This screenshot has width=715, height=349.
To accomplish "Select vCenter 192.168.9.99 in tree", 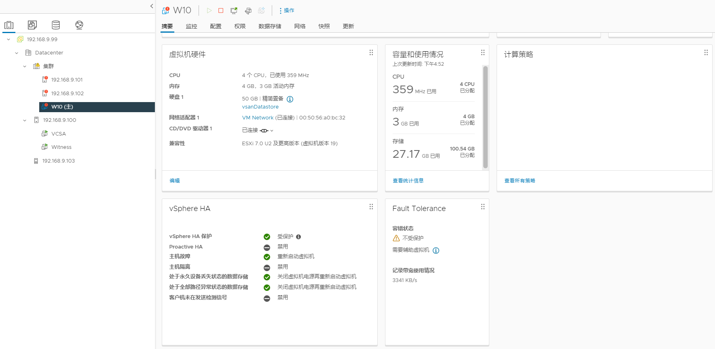I will (42, 40).
